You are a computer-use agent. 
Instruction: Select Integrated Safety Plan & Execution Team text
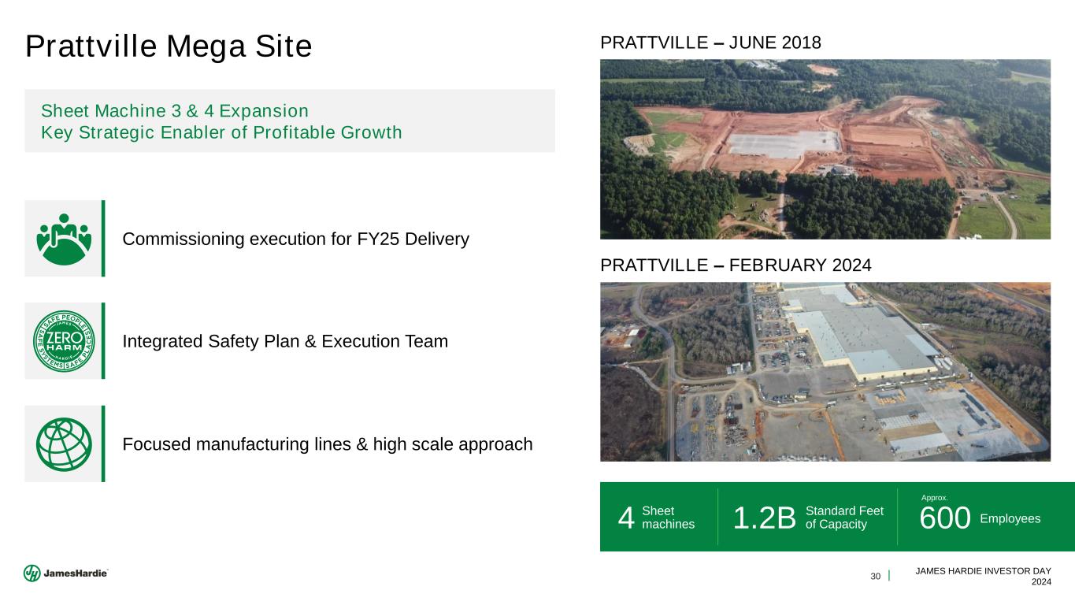pos(285,342)
